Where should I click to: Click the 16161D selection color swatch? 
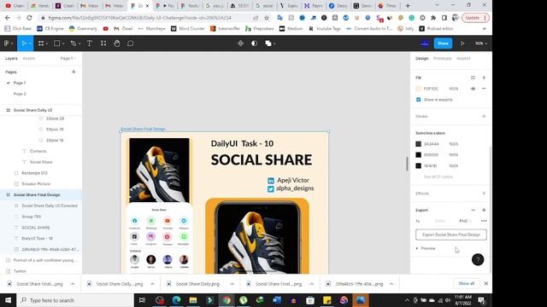coord(418,166)
